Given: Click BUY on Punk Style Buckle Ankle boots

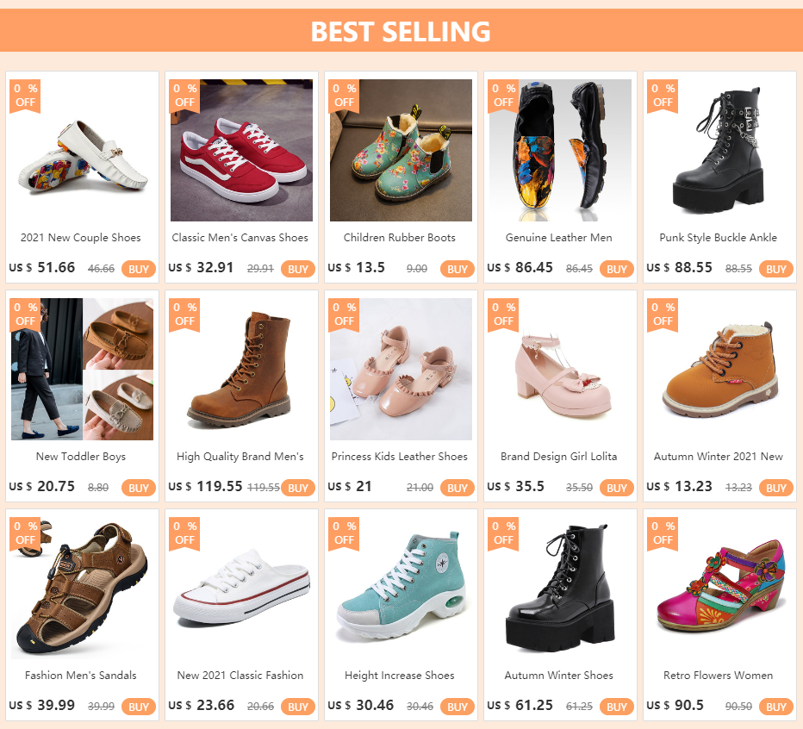Looking at the screenshot, I should tap(776, 269).
